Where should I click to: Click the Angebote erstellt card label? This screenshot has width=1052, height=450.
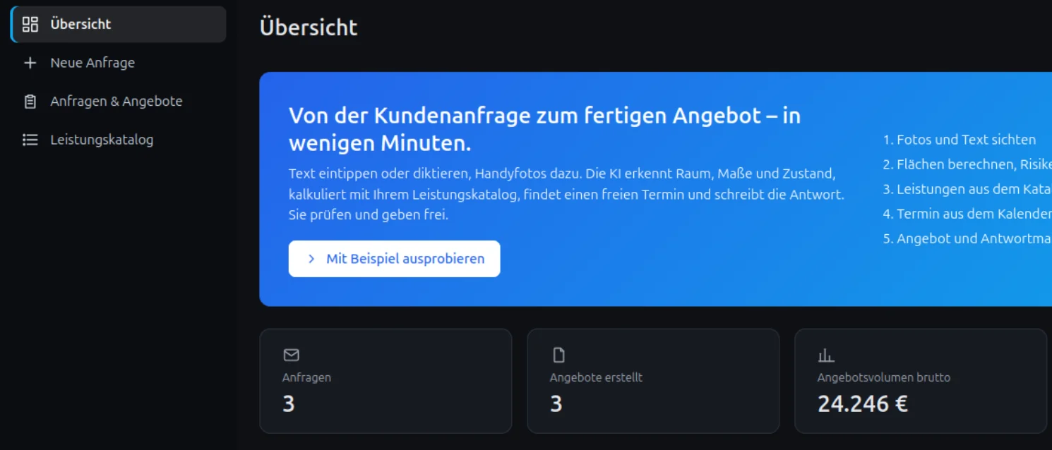coord(596,377)
